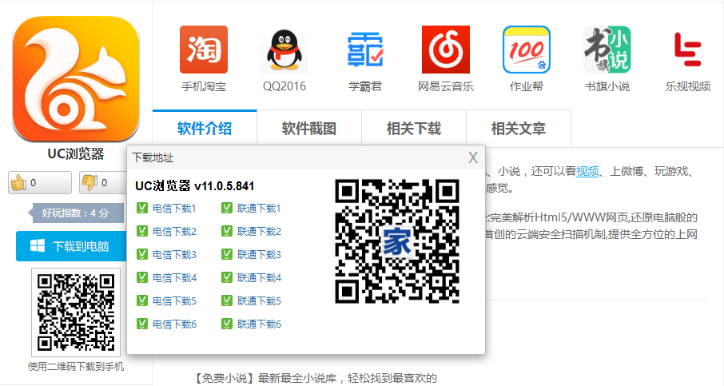Viewport: 724px width, 386px height.
Task: Switch to the 相关文章 tab
Action: point(519,128)
